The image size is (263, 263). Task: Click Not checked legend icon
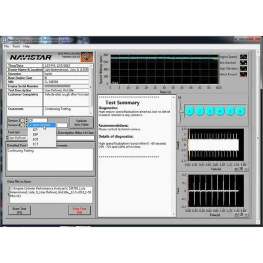pos(243,63)
